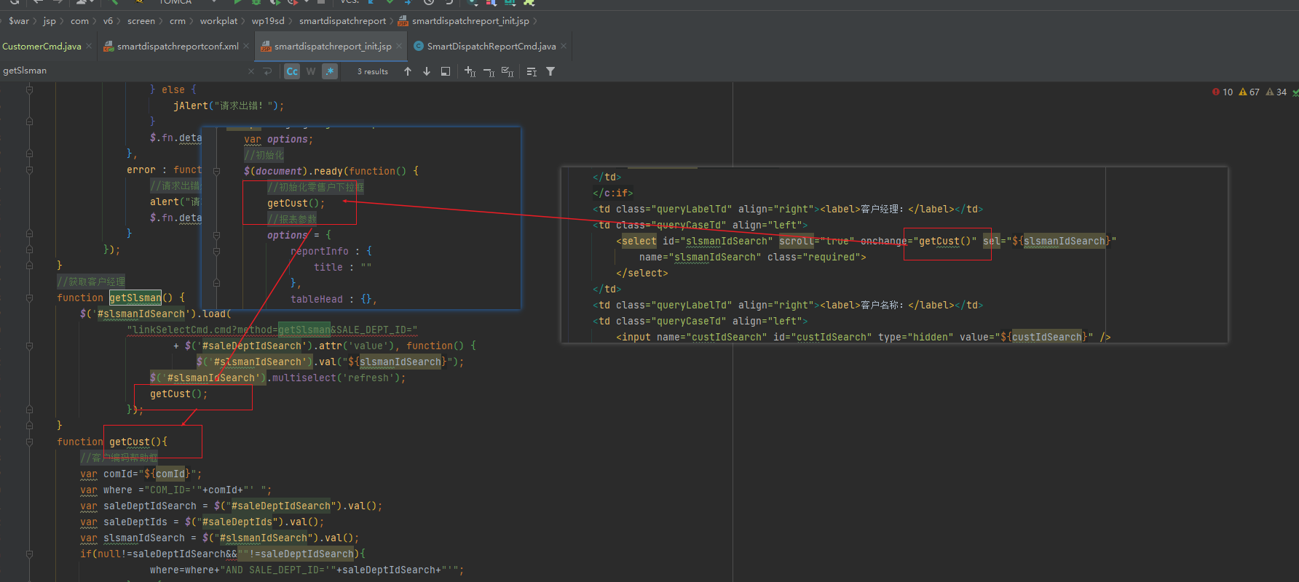Toggle Regex (.*) search option
The width and height of the screenshot is (1299, 582).
click(x=330, y=71)
